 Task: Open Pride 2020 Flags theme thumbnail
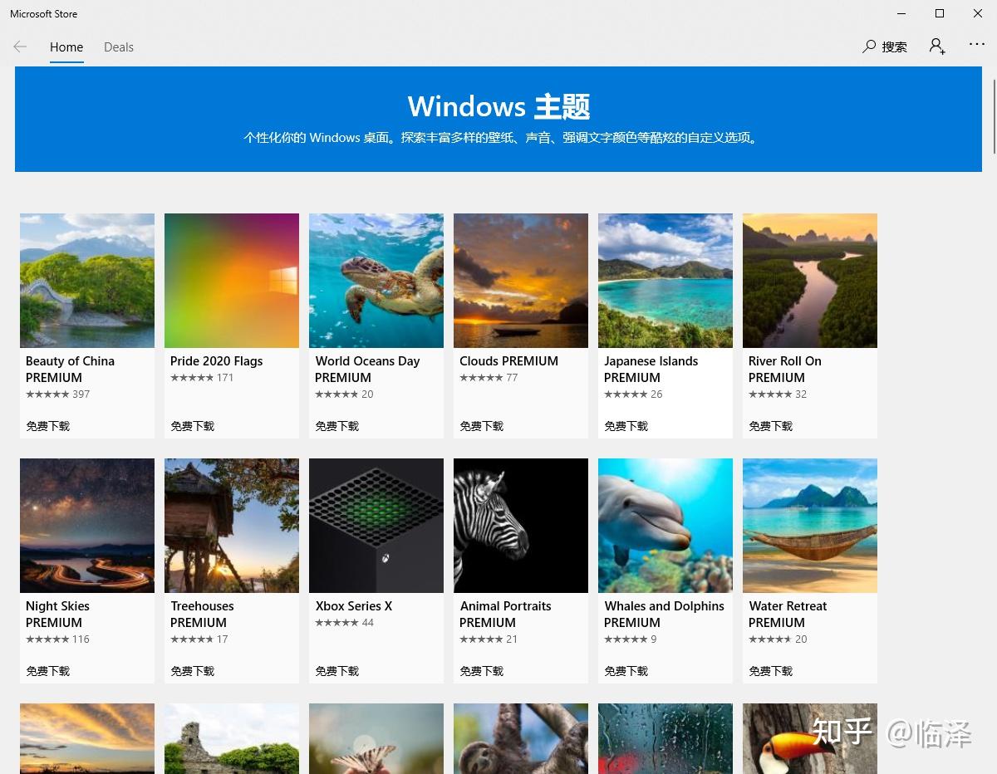point(232,281)
